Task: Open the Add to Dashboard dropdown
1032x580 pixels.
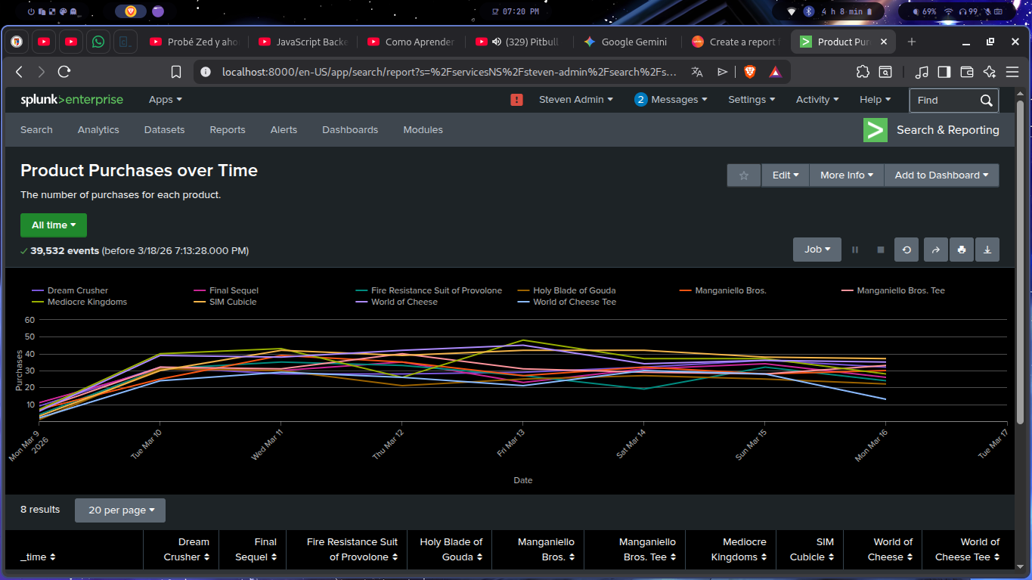Action: click(x=941, y=175)
